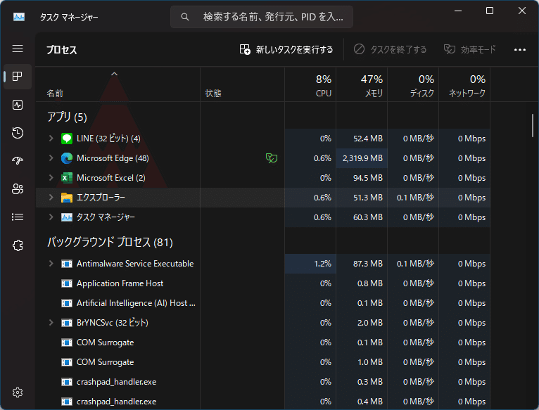Select the first crashpad_handler.exe row

click(x=263, y=382)
